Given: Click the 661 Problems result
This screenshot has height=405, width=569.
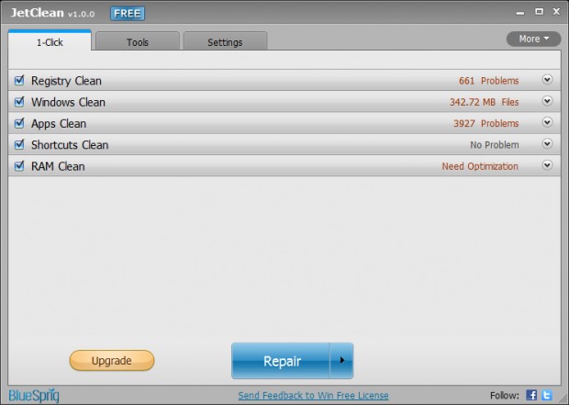Looking at the screenshot, I should (488, 81).
